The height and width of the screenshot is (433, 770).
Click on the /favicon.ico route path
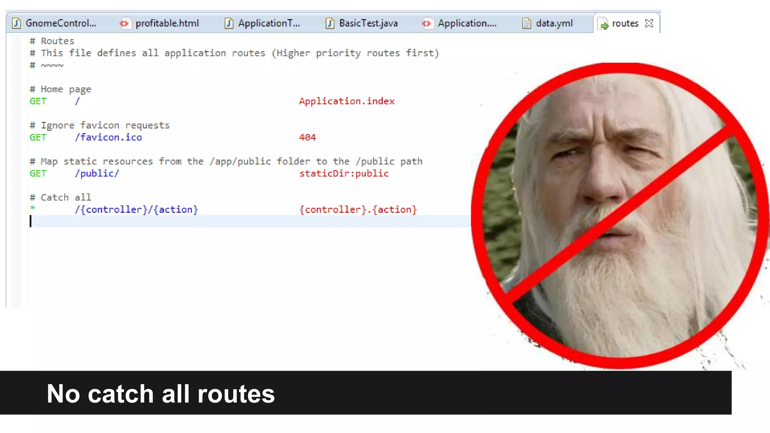(108, 137)
